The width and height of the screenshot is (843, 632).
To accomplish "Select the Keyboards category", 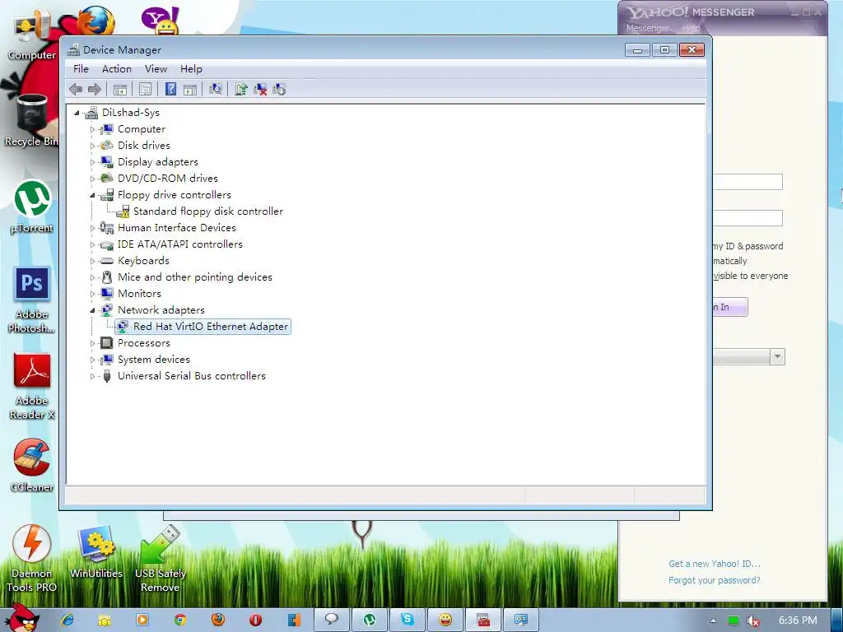I will 143,261.
